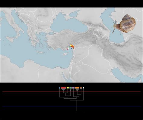143x120 pixels.
Task: Click the snail photo by the Caspian Sea
Action: 124,24
